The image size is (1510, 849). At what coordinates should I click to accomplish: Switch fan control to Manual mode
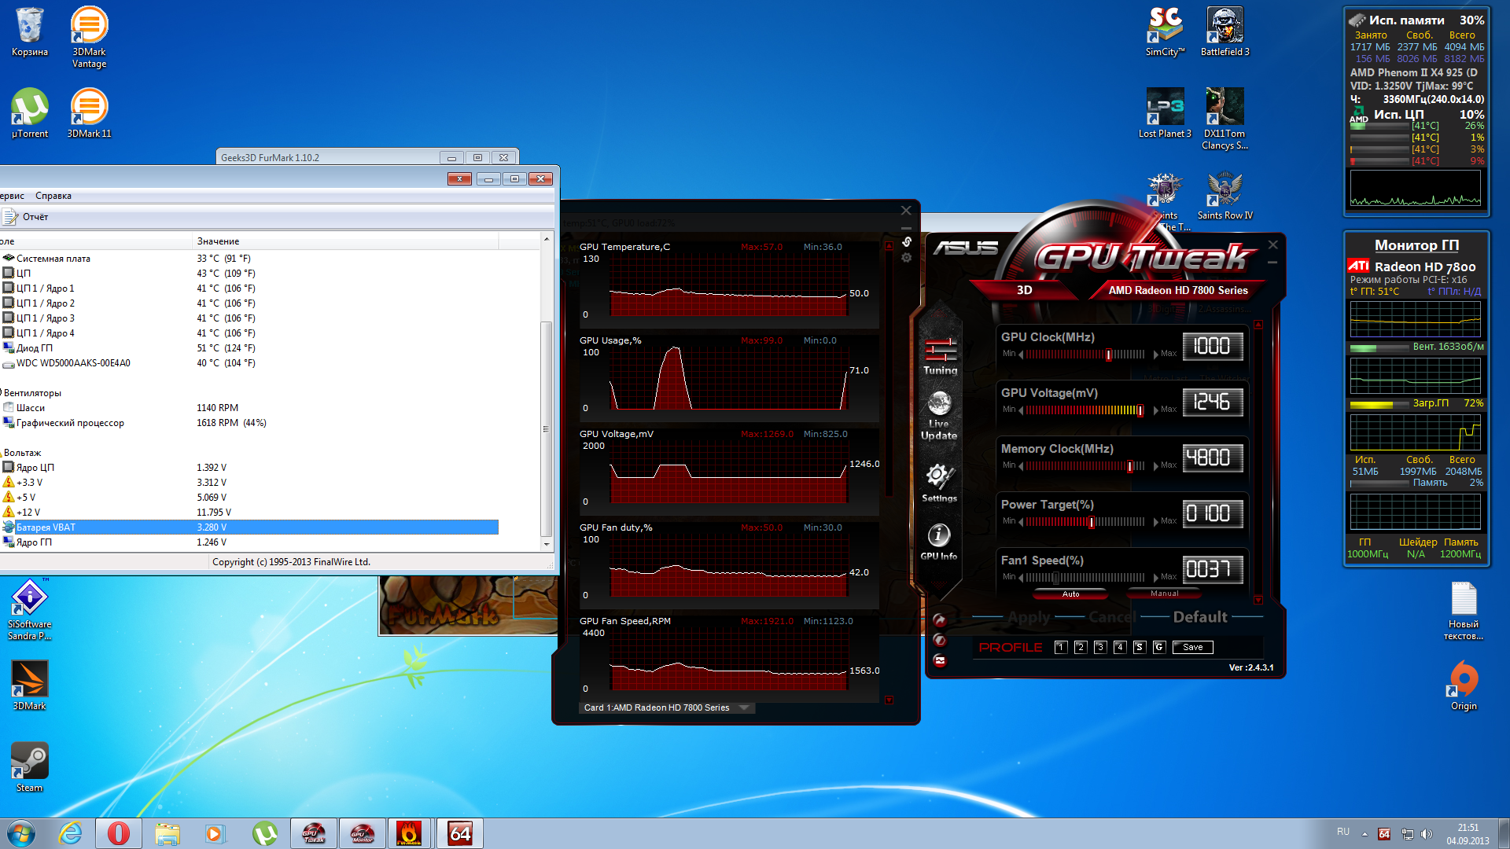click(x=1164, y=594)
